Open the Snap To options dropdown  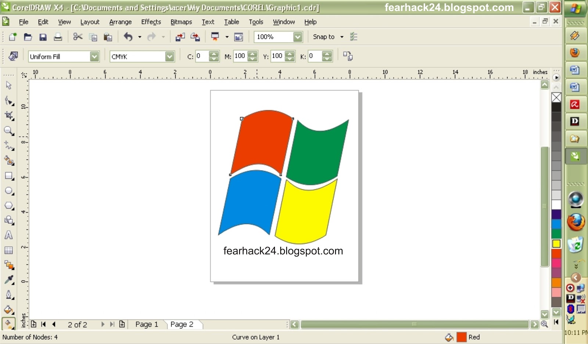click(x=342, y=37)
